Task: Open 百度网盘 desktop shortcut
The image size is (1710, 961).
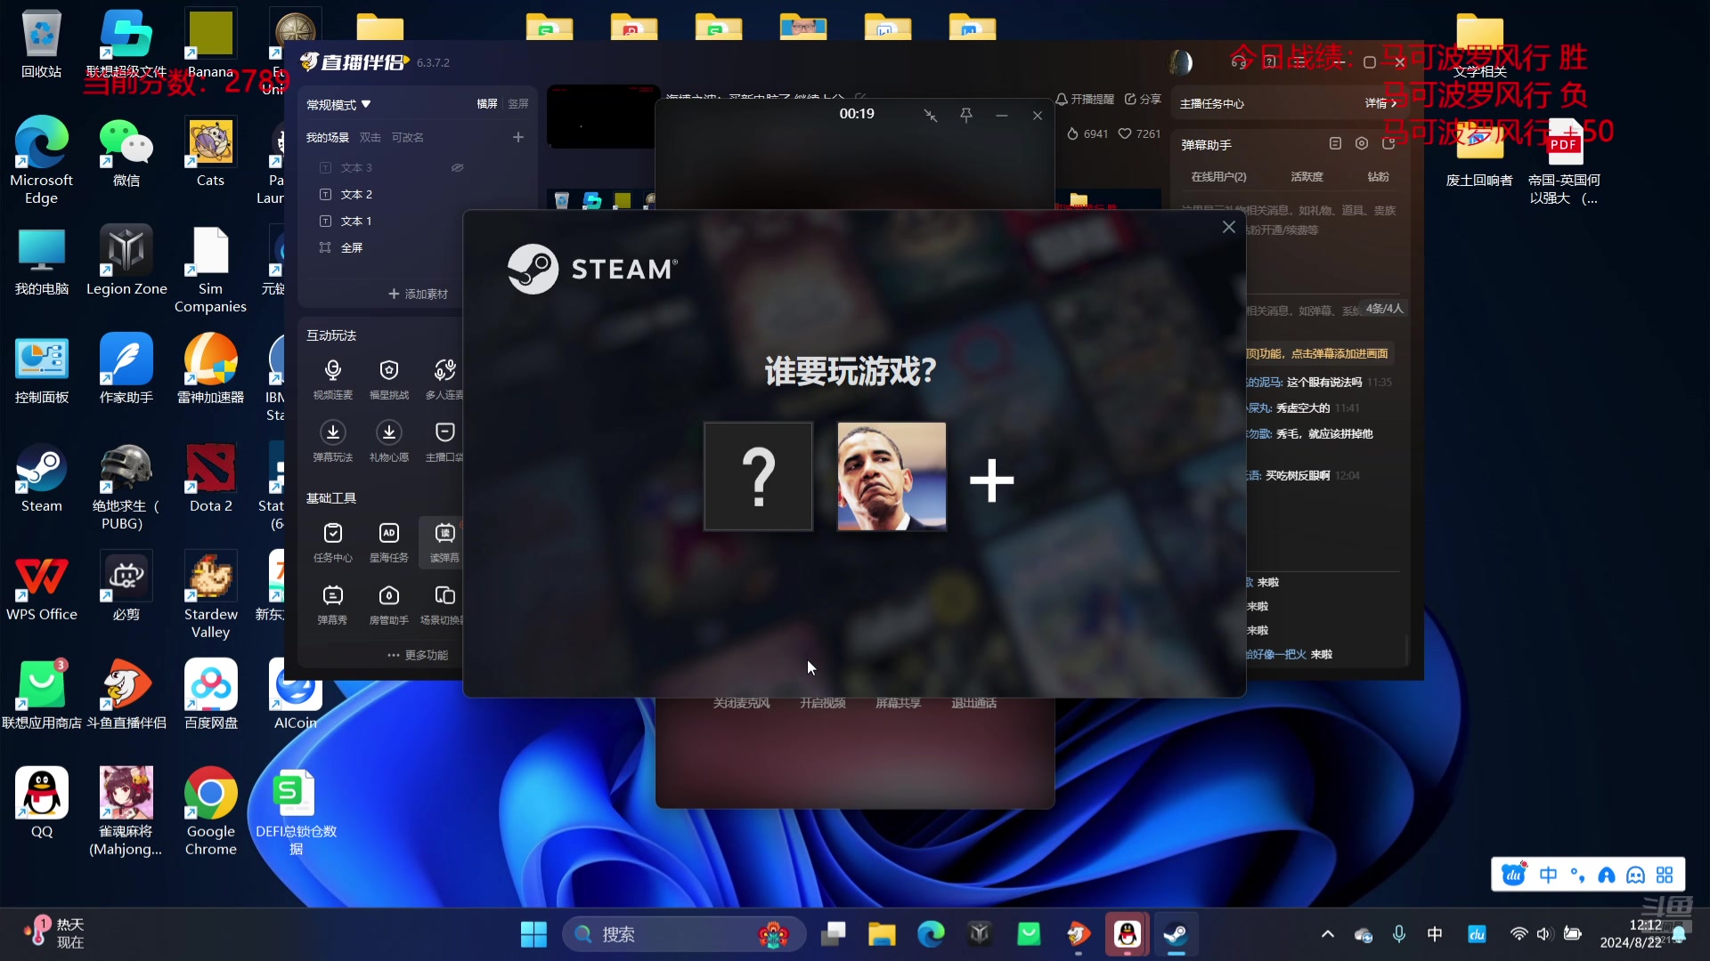Action: 211,696
